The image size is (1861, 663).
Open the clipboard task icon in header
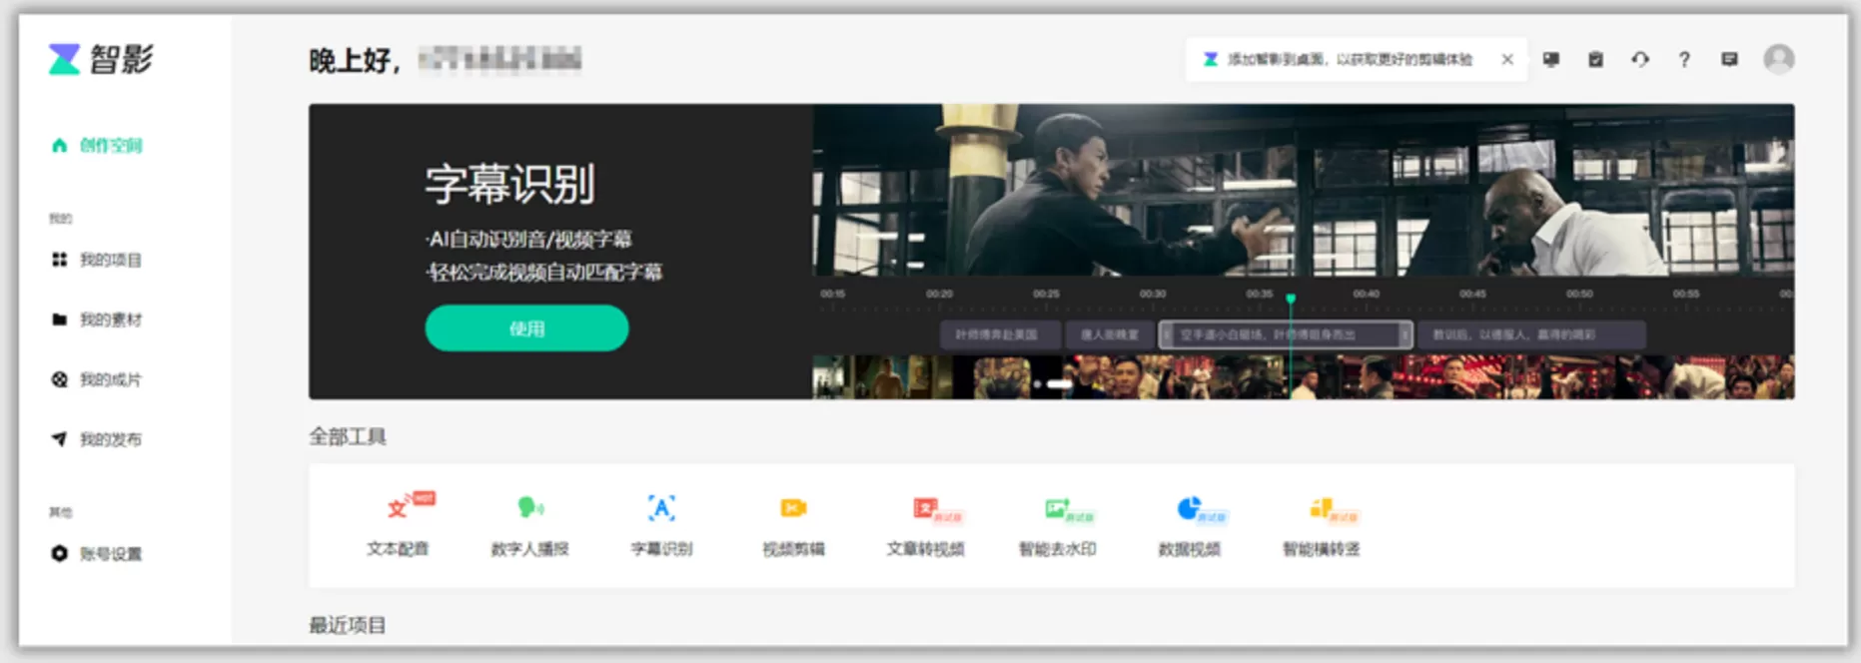[1595, 60]
